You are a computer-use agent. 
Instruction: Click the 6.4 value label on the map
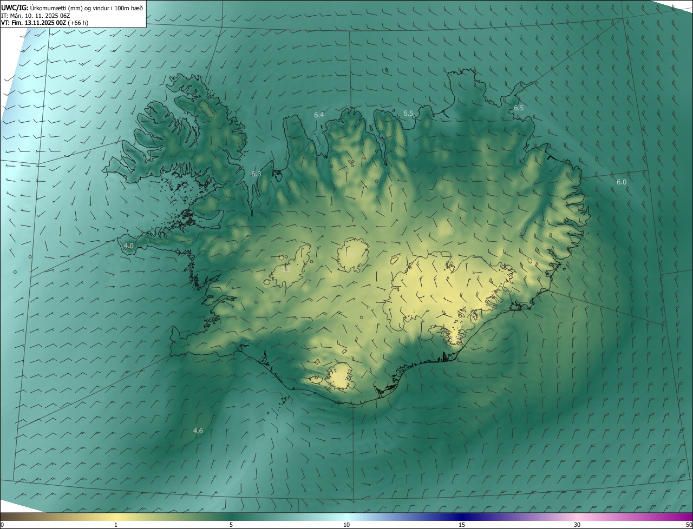pos(319,115)
